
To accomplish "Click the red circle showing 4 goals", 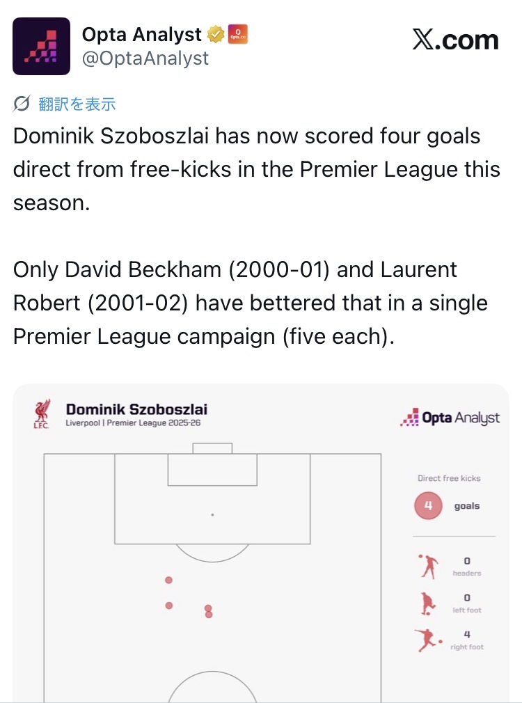I will (x=428, y=506).
